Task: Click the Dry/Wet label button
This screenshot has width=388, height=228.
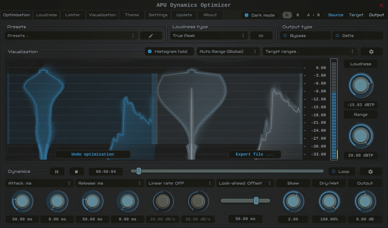Action: click(x=329, y=183)
